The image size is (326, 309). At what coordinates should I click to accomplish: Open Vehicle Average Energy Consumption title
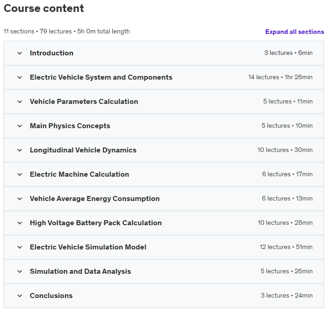(x=95, y=199)
